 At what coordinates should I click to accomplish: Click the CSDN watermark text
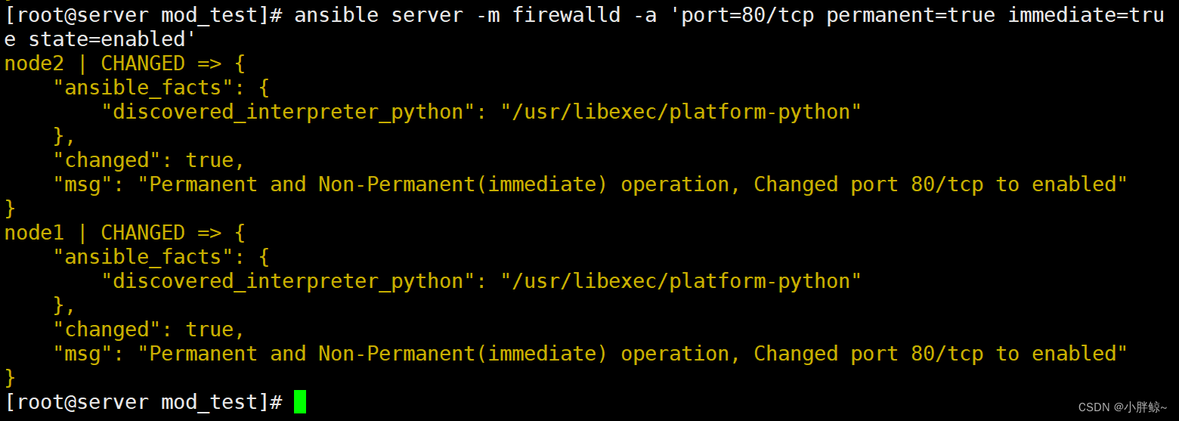click(x=1122, y=407)
